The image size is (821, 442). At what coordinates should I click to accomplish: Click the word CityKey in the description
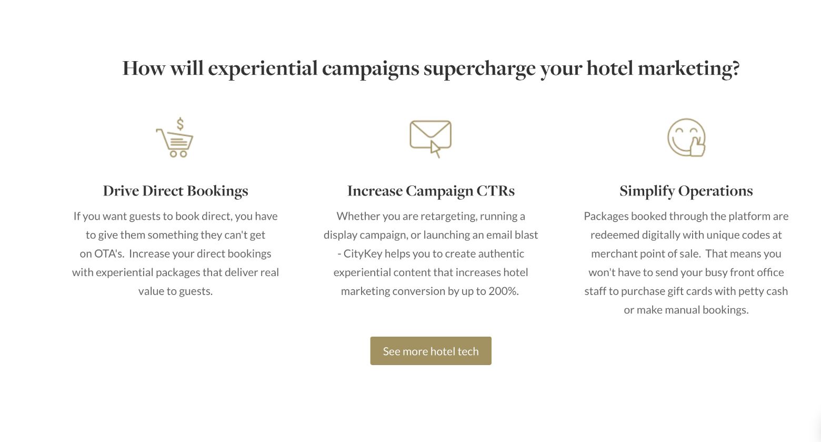(363, 253)
